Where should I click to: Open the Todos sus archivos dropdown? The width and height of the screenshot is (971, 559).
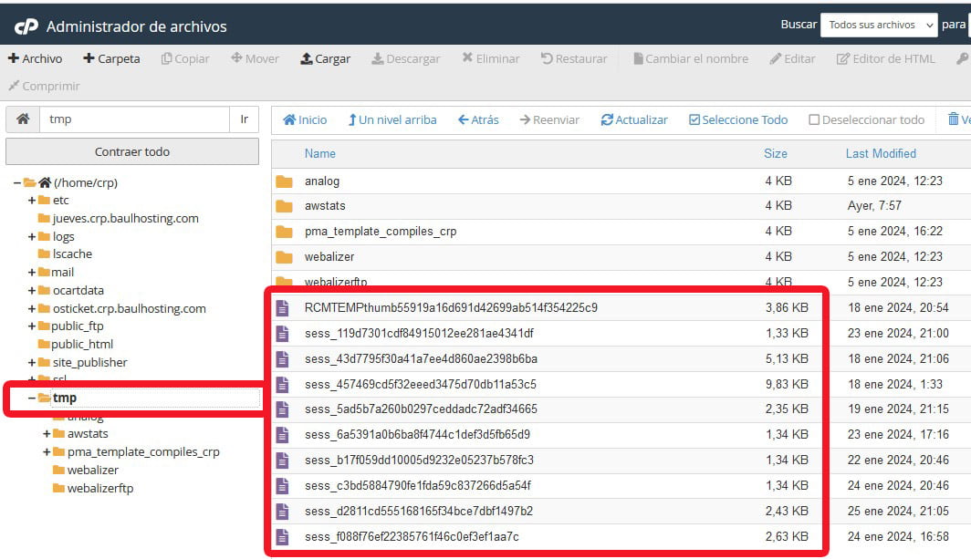click(x=878, y=25)
